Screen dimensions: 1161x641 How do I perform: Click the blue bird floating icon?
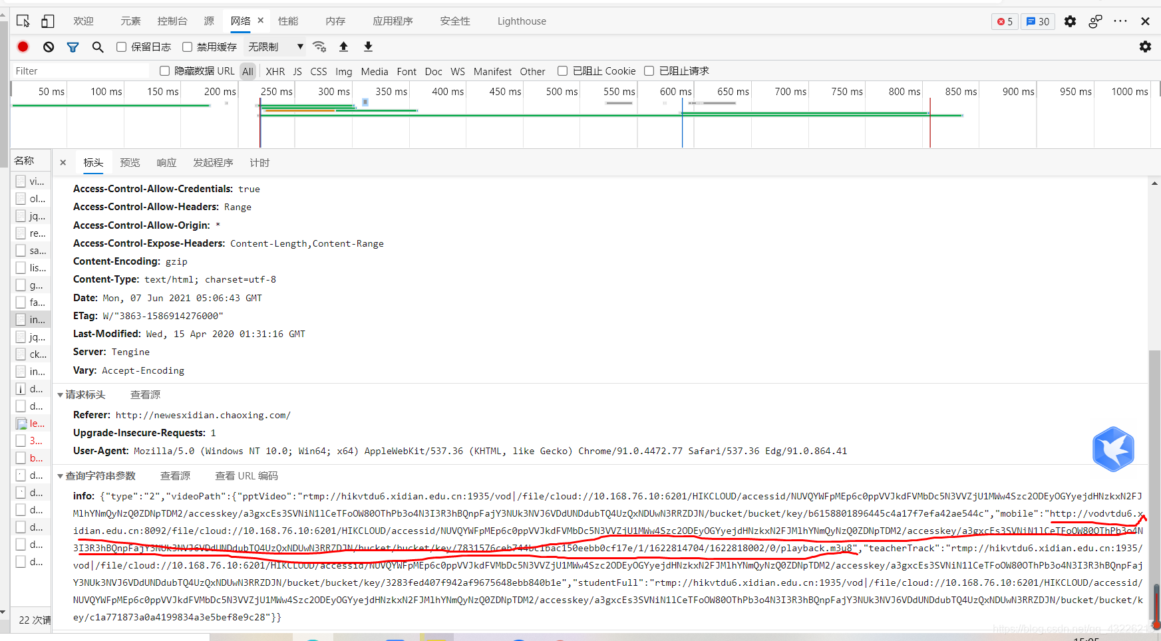(x=1113, y=449)
